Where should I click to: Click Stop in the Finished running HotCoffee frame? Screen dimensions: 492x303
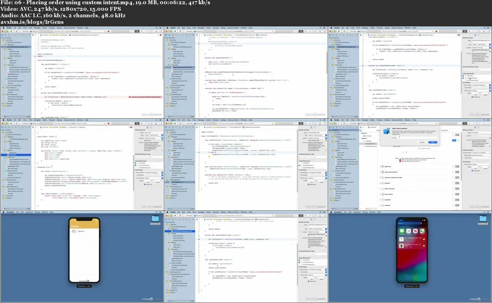[180, 215]
